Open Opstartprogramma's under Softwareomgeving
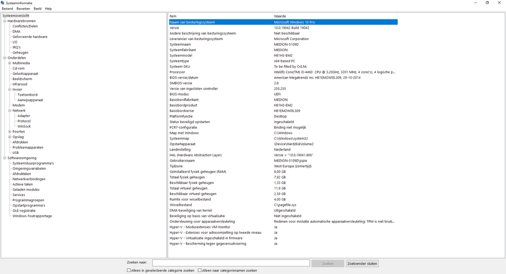506x274 pixels. (28, 206)
